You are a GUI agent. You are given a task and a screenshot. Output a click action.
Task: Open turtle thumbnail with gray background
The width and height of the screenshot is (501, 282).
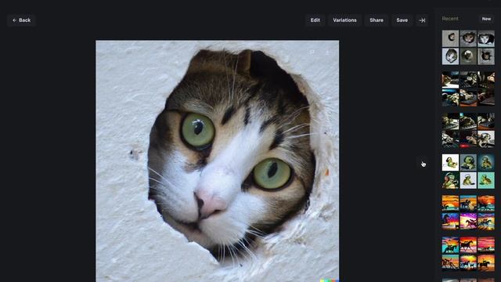(468, 162)
